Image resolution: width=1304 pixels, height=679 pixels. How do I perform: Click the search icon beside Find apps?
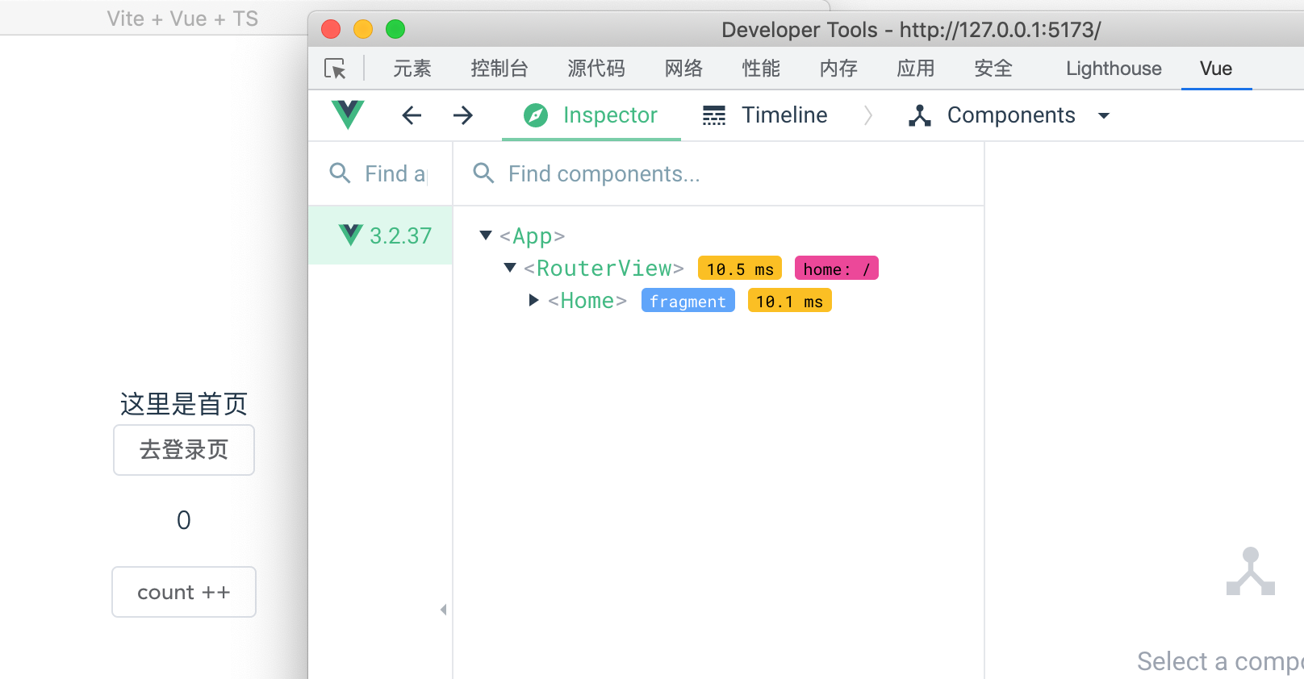(341, 173)
